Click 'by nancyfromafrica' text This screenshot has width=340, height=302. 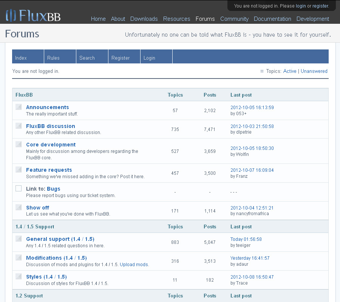coord(250,214)
